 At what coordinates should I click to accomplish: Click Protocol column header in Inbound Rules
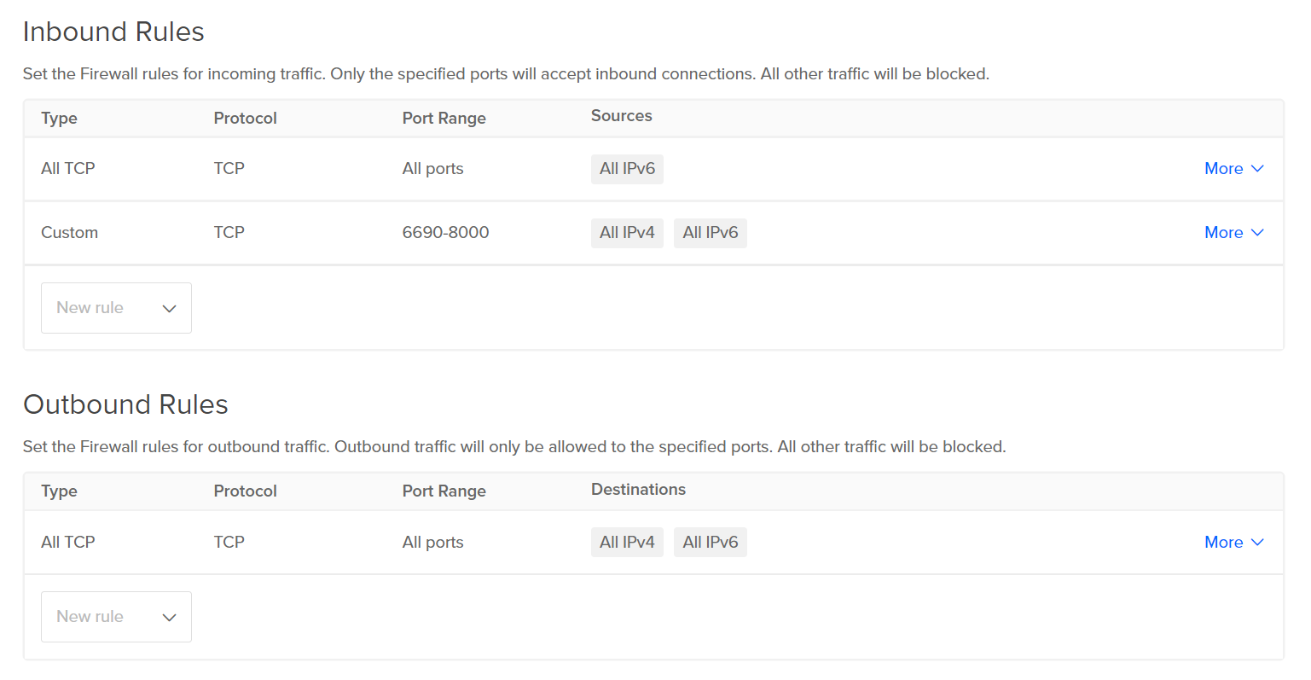click(x=245, y=119)
